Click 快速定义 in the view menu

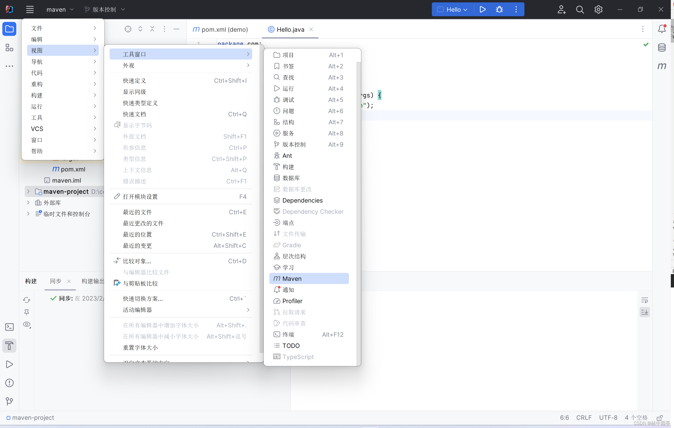181,81
